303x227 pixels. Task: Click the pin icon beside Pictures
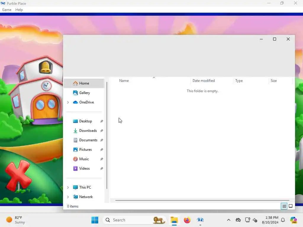101,150
